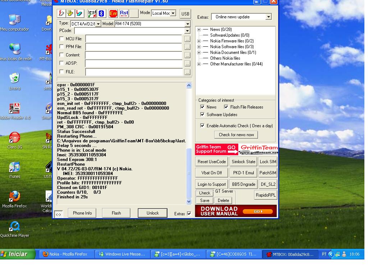Screen dimensions: 368x276
Task: Switch to the [c=3][a=4]<Globo_ chat taskbar item
Action: point(178,254)
